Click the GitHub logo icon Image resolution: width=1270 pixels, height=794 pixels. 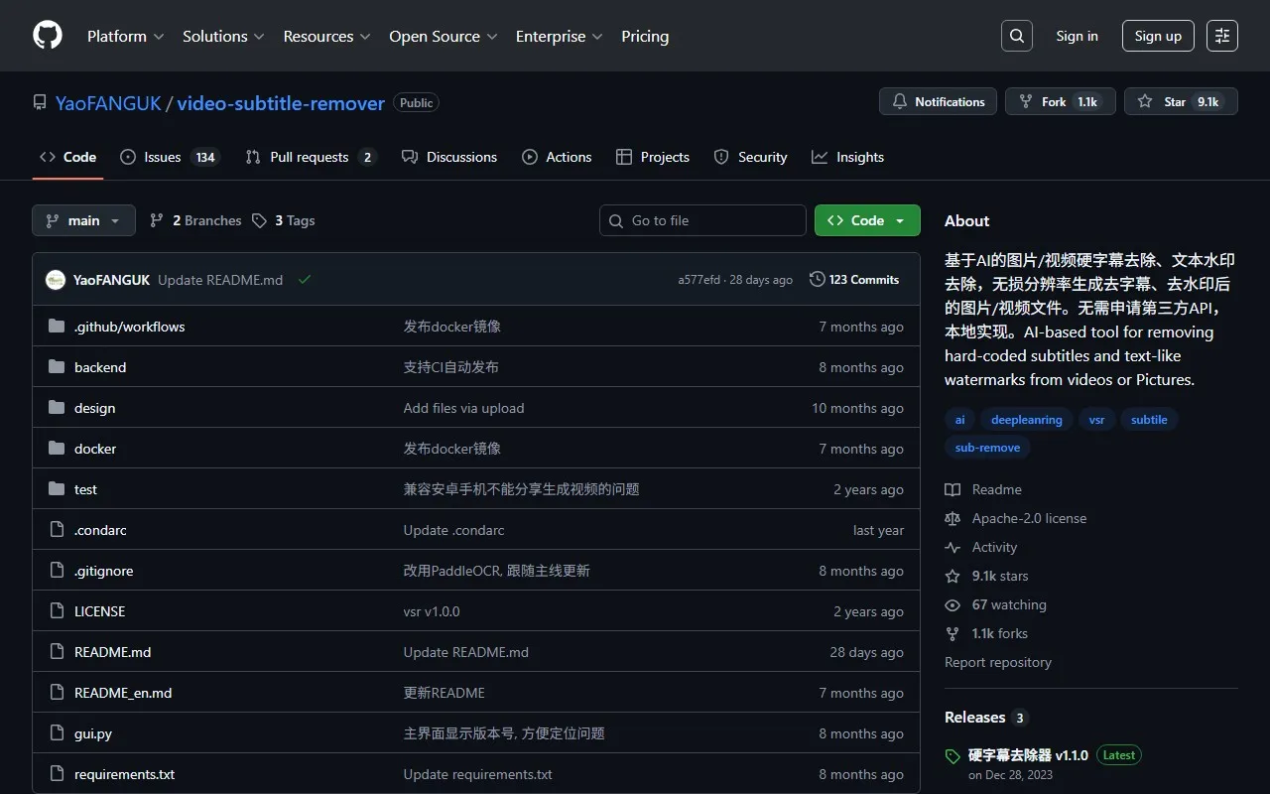click(48, 36)
